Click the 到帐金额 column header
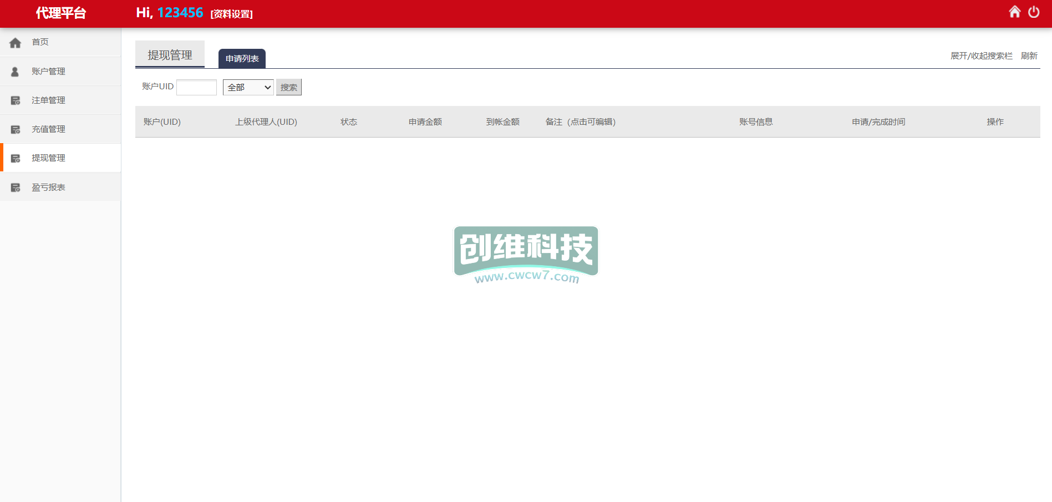 [x=503, y=121]
